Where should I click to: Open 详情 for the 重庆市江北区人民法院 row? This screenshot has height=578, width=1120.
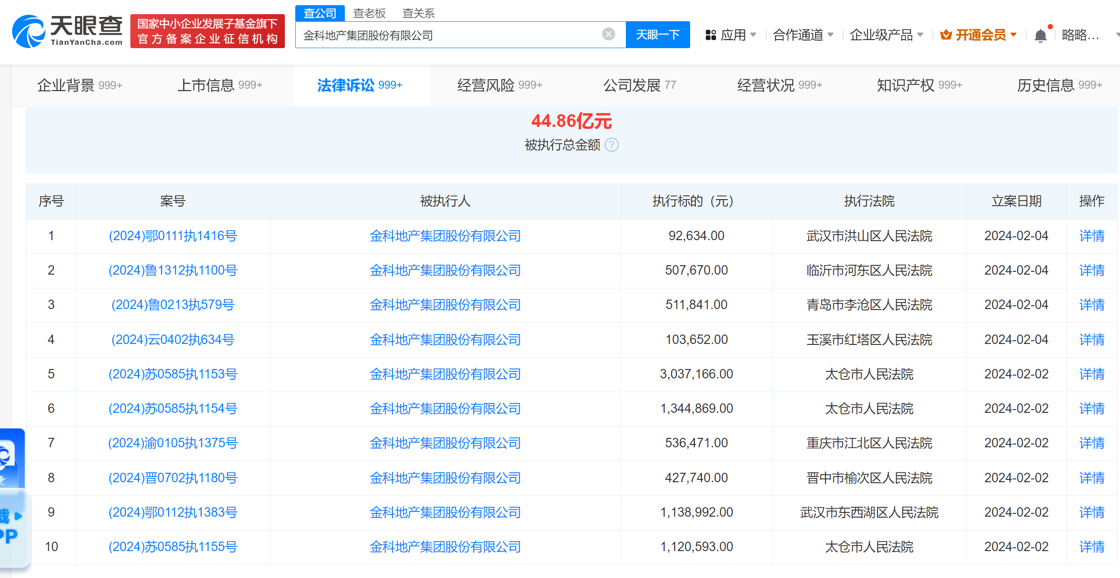(x=1092, y=443)
